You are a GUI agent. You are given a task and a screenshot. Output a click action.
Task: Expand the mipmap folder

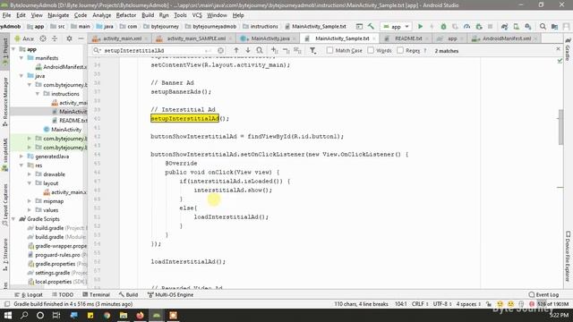click(x=30, y=200)
